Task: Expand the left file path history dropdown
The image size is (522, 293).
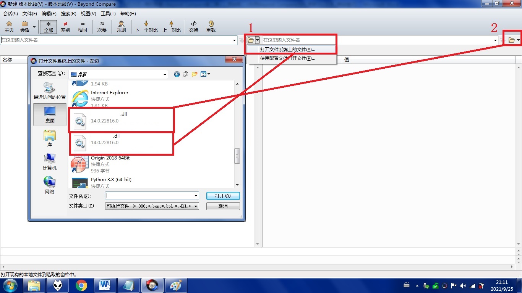Action: coord(235,40)
